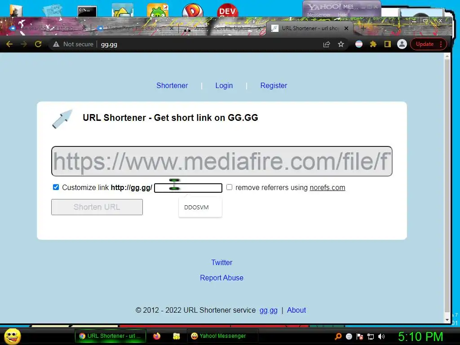
Task: Uncheck the Customize link checkbox
Action: point(56,187)
